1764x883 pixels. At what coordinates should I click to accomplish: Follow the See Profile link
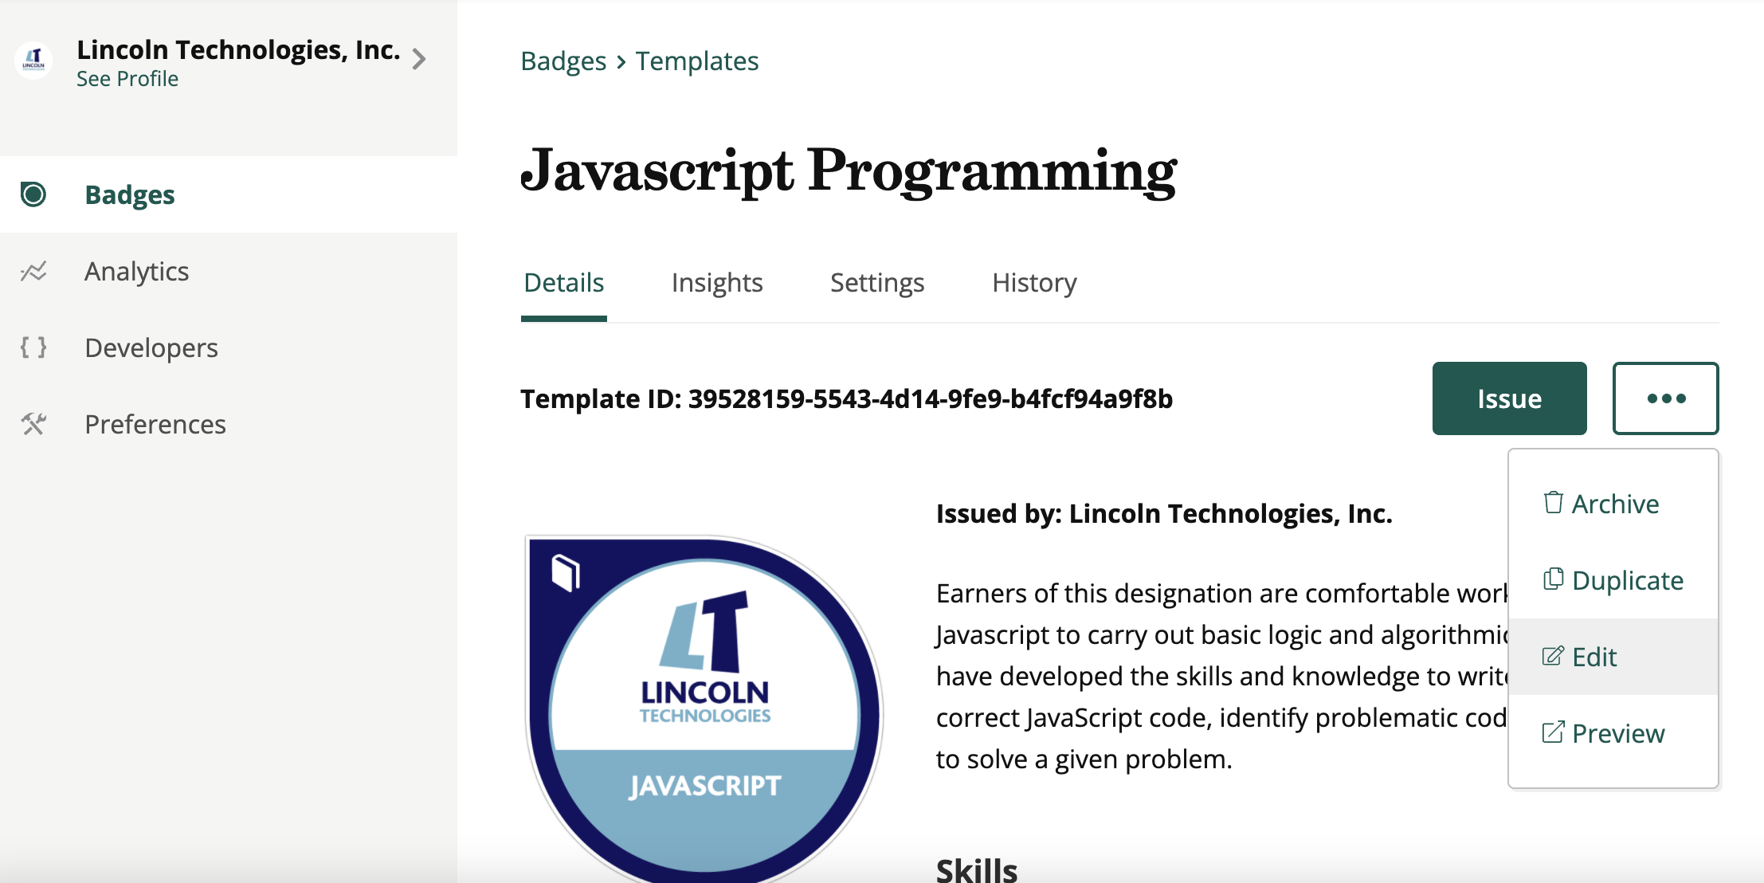click(x=127, y=79)
